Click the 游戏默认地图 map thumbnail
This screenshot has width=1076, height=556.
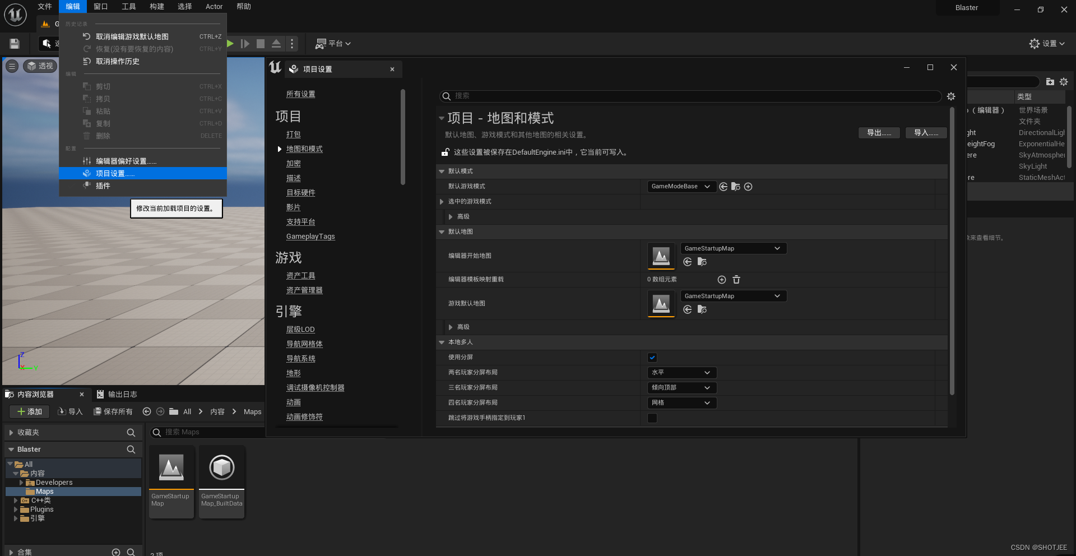[x=661, y=304]
